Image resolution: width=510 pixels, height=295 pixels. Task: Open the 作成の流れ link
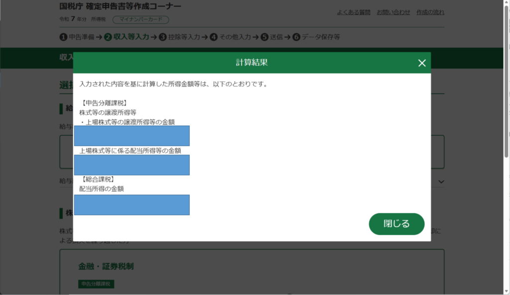point(430,12)
